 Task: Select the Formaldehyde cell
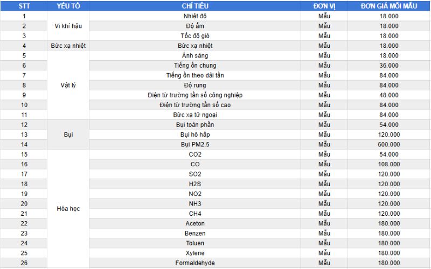pyautogui.click(x=195, y=263)
